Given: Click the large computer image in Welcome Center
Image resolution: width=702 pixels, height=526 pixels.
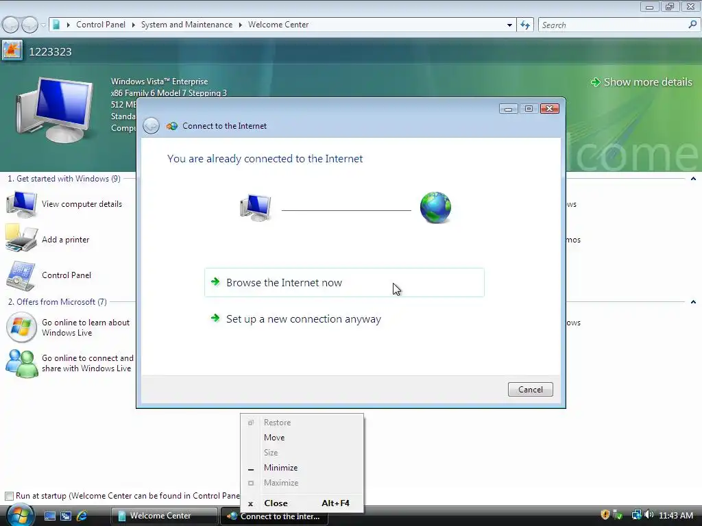Looking at the screenshot, I should click(55, 110).
